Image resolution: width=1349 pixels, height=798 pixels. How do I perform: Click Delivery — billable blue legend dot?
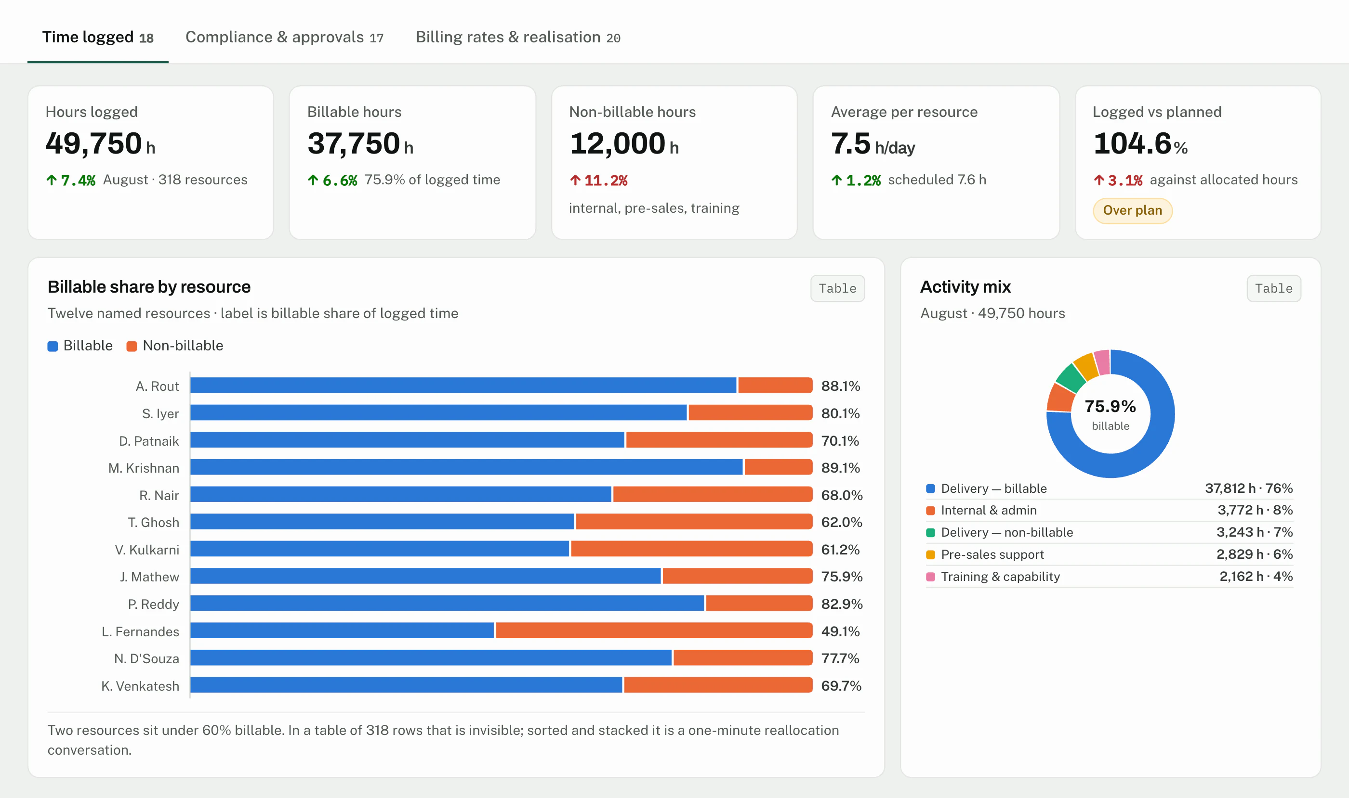[x=930, y=488]
